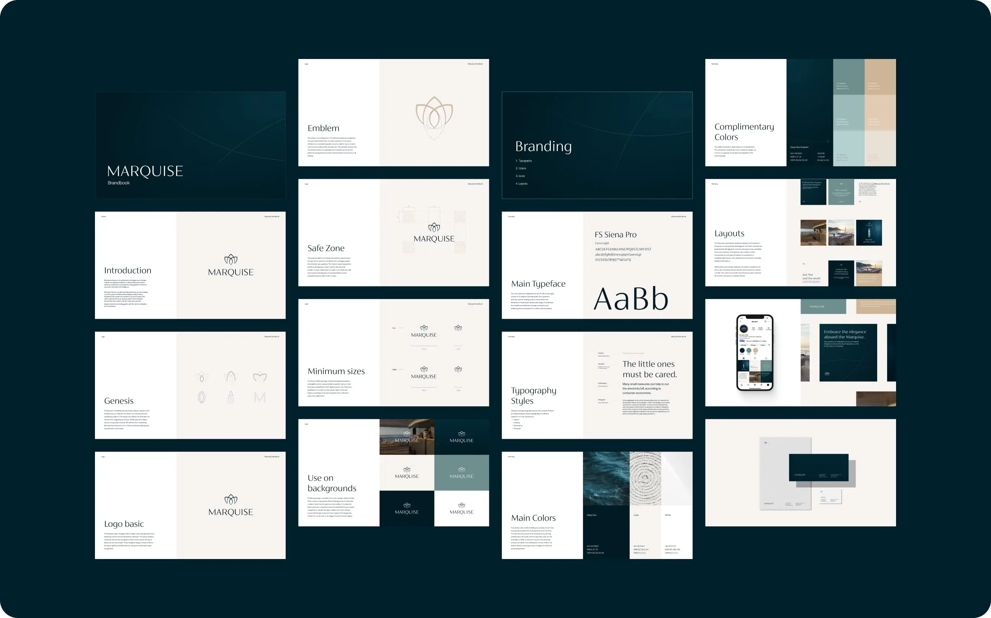
Task: Click the Layouts item in Branding list
Action: (x=523, y=184)
